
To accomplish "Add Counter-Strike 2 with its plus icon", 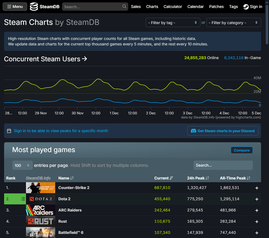I will [257, 188].
